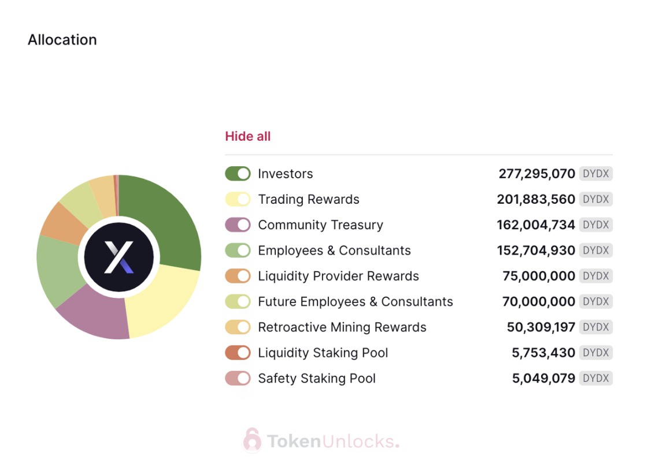This screenshot has width=666, height=475.
Task: Click the Retroactive Mining Rewards label
Action: 342,327
